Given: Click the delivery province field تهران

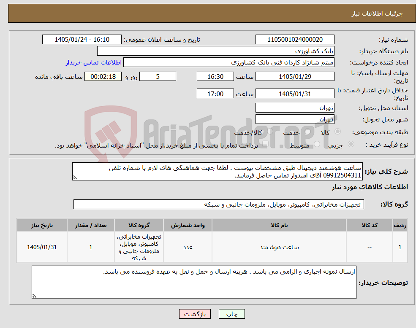Looking at the screenshot, I should point(295,108).
